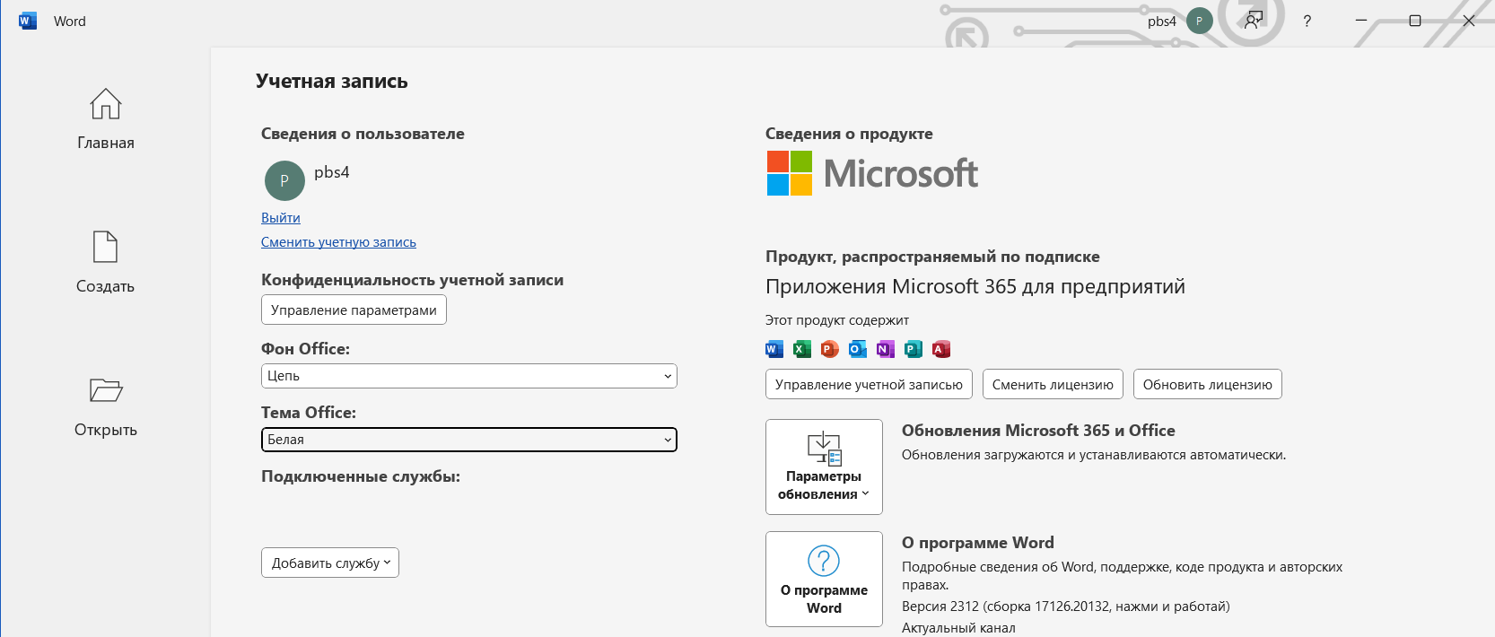The height and width of the screenshot is (637, 1495).
Task: Open the Создать new document page
Action: (x=106, y=263)
